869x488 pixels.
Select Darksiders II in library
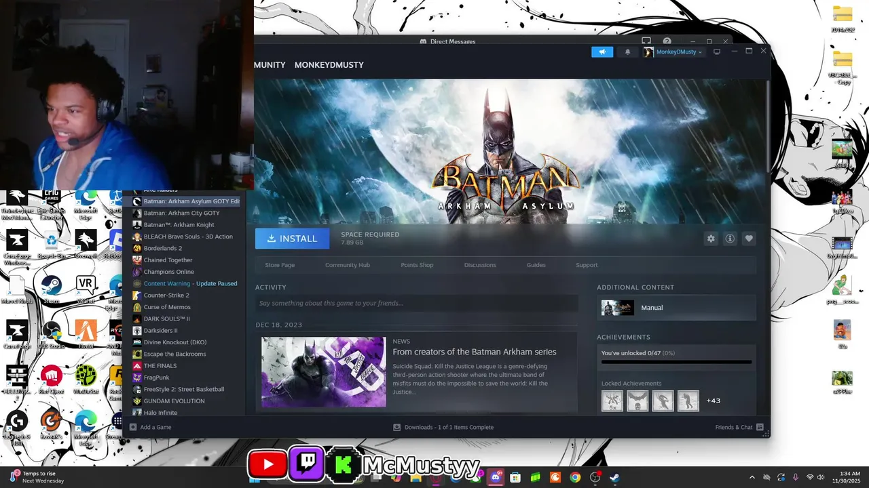click(160, 330)
